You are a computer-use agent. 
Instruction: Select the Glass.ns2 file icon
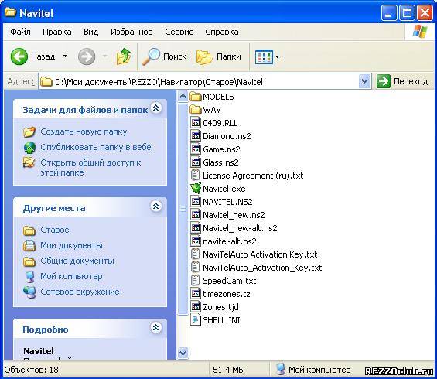196,162
